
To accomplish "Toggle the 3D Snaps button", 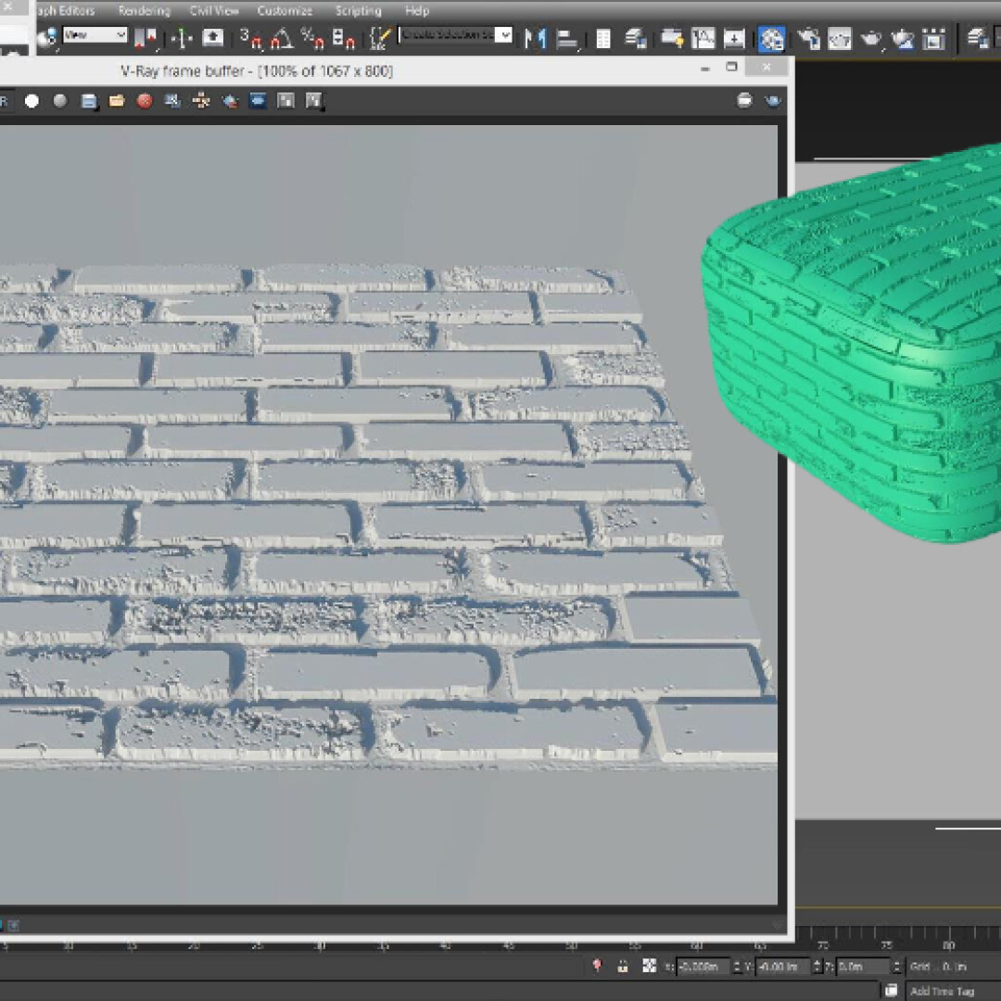I will (251, 38).
